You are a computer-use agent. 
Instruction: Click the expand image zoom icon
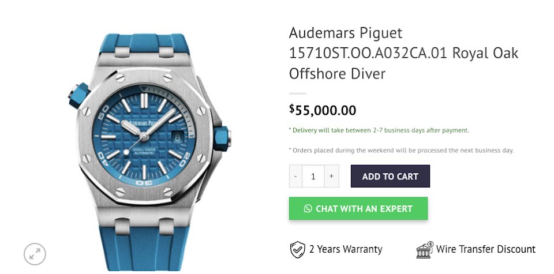tap(35, 254)
